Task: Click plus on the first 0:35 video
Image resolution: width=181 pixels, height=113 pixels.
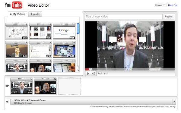Action: [x=50, y=24]
